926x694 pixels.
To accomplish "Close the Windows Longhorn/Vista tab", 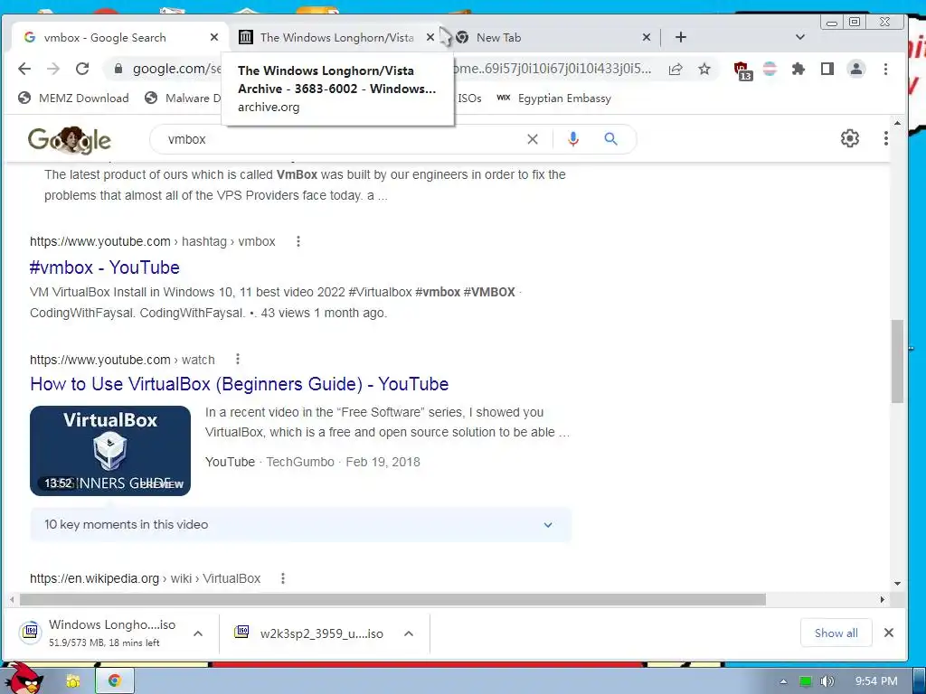I will (x=430, y=37).
